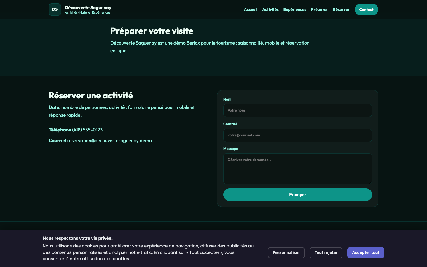The image size is (427, 267).
Task: Click the Contact button in header
Action: (367, 9)
